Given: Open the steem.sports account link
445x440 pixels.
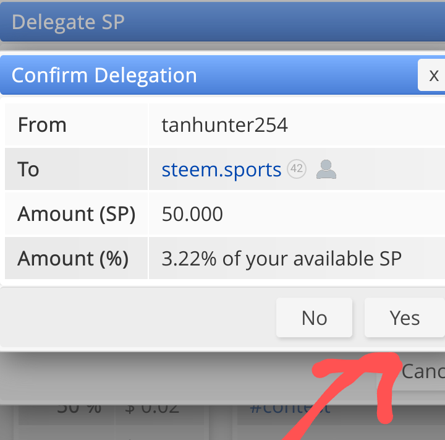Looking at the screenshot, I should click(221, 170).
